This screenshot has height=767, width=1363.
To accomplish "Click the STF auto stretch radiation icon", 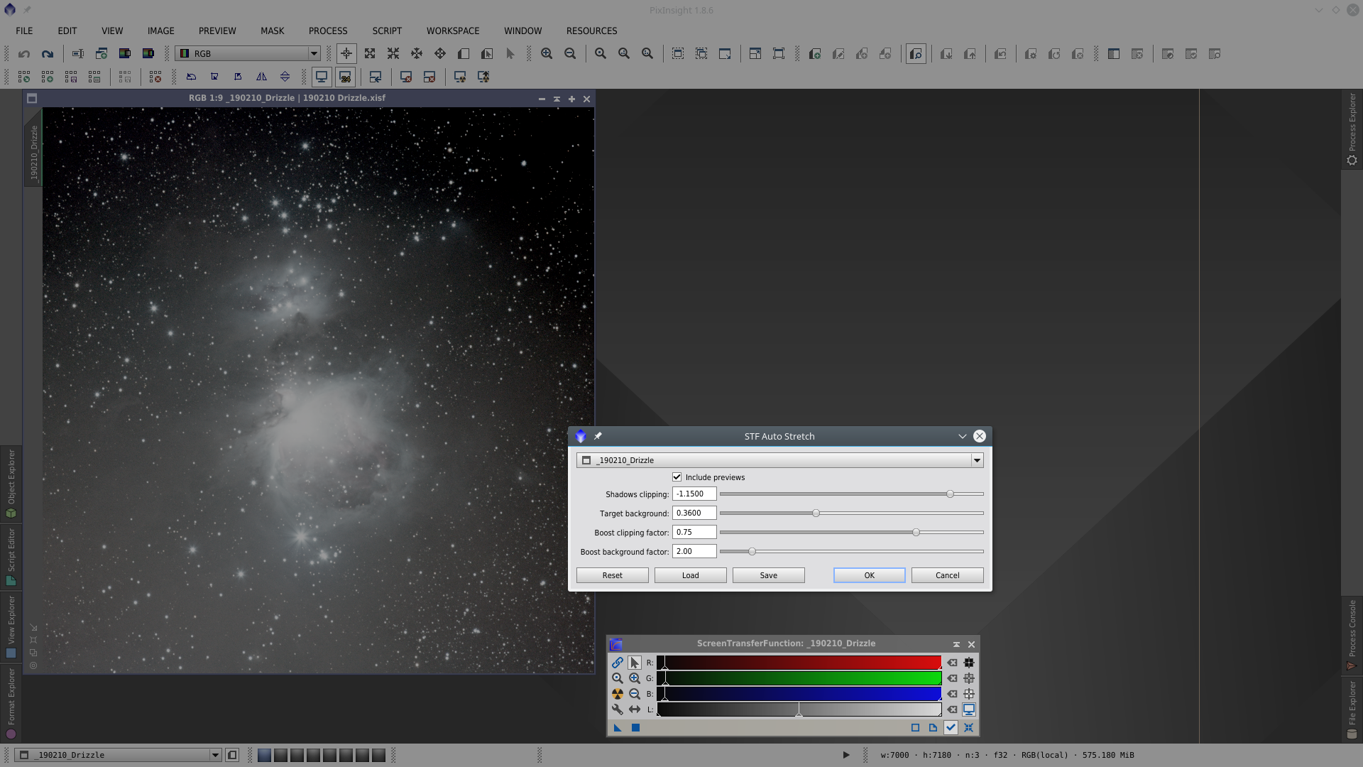I will (x=617, y=694).
